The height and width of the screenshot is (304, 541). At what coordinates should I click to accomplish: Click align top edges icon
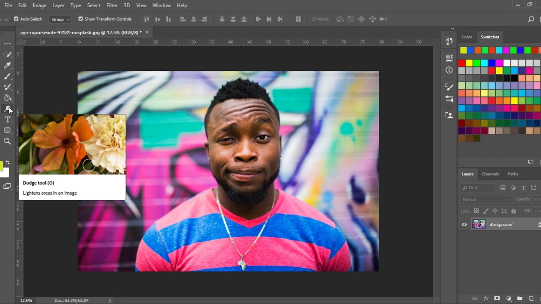147,19
